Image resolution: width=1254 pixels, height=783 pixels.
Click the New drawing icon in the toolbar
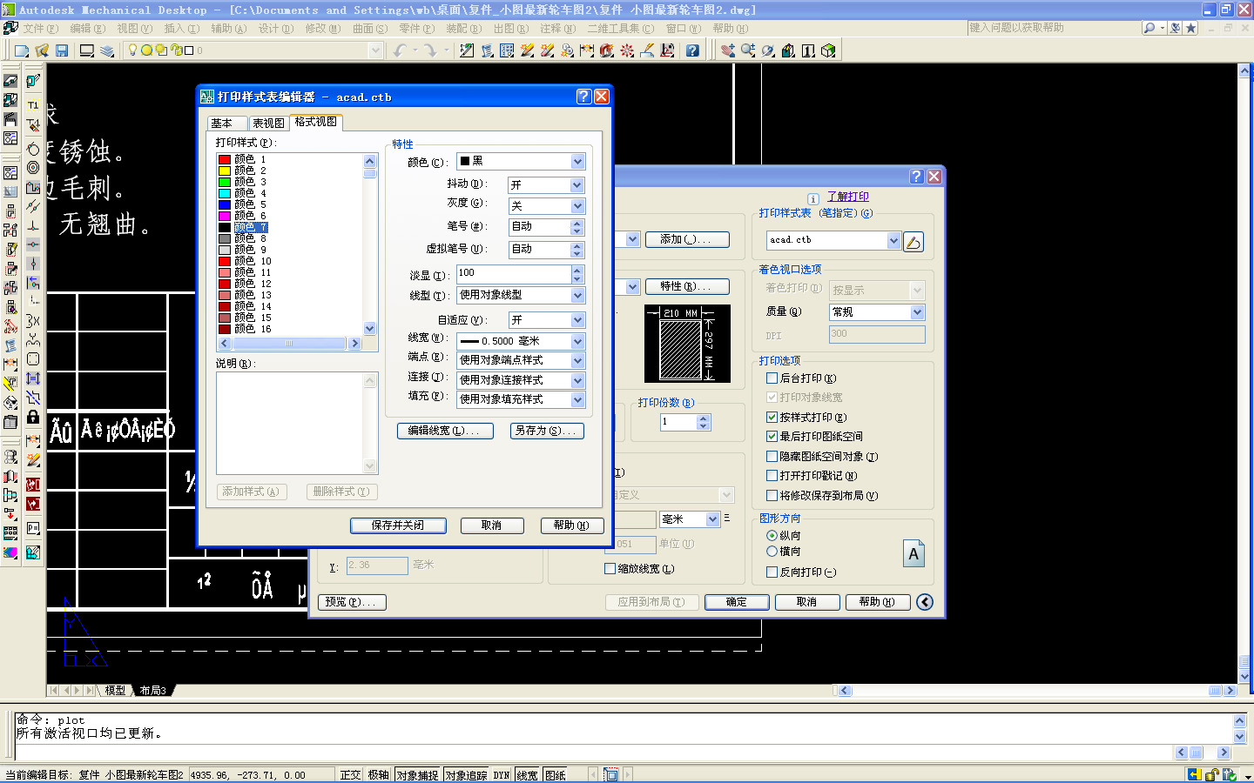tap(22, 50)
